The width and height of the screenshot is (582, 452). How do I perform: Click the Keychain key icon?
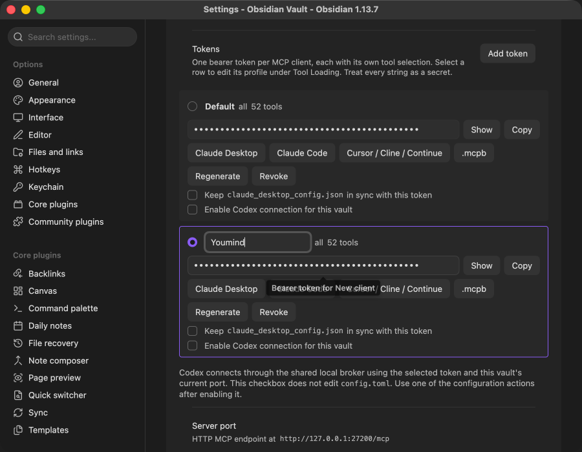(18, 187)
